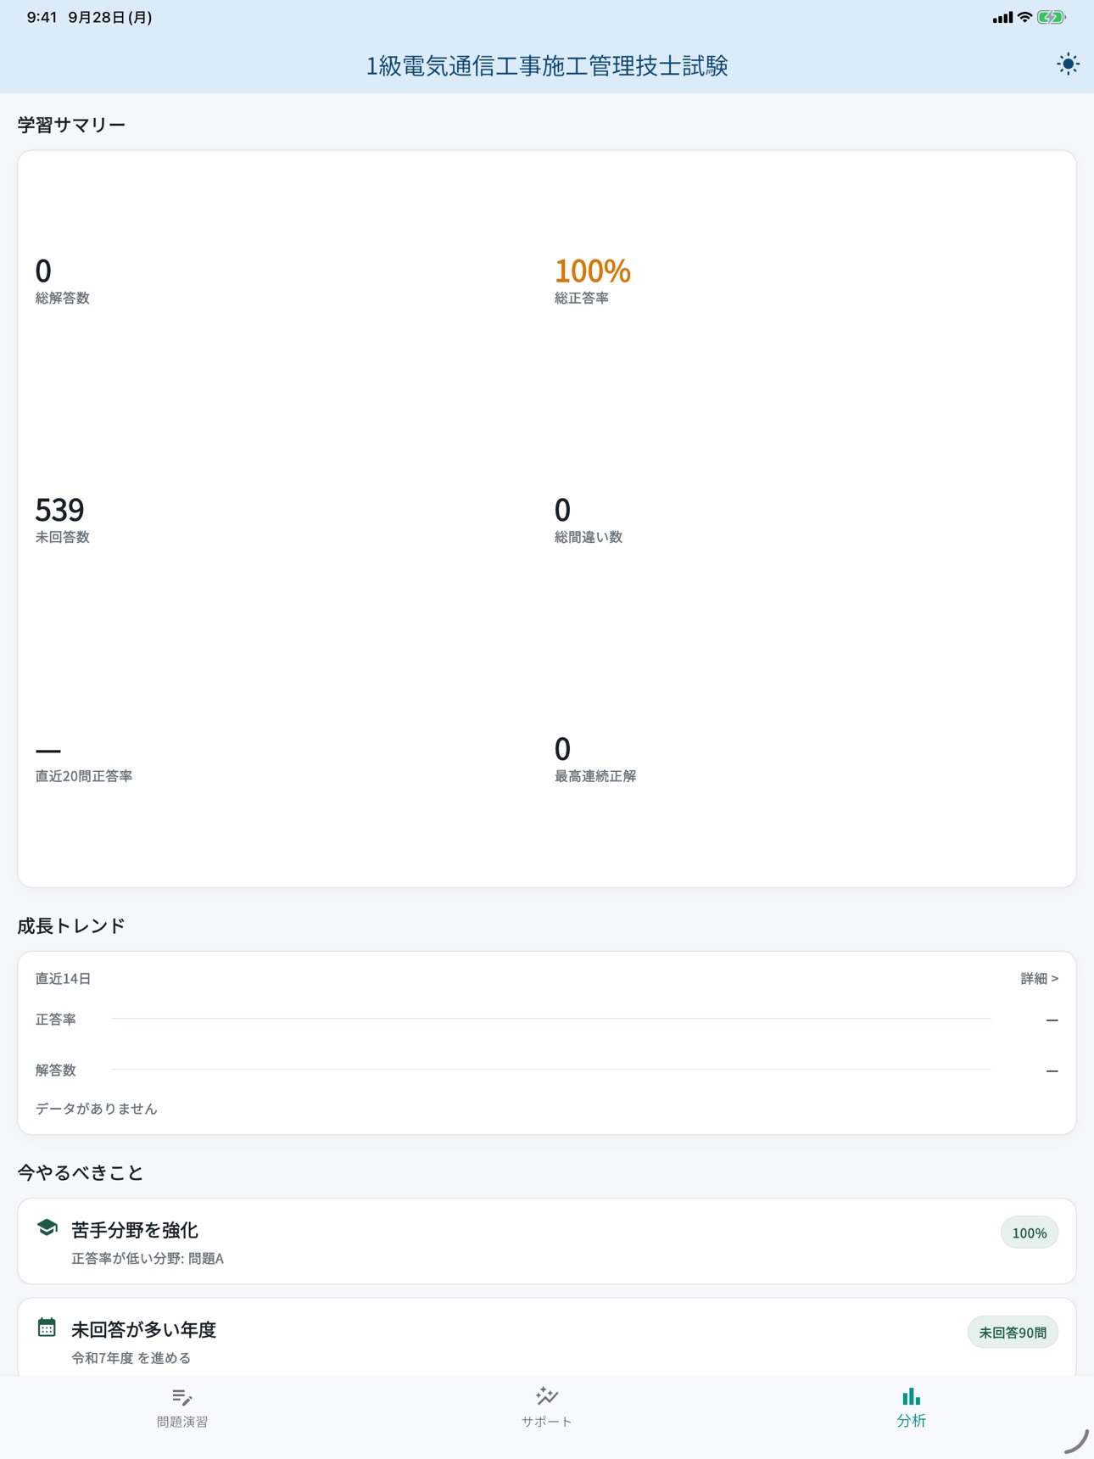Tap the 未回答が多い年度 card title

point(144,1330)
